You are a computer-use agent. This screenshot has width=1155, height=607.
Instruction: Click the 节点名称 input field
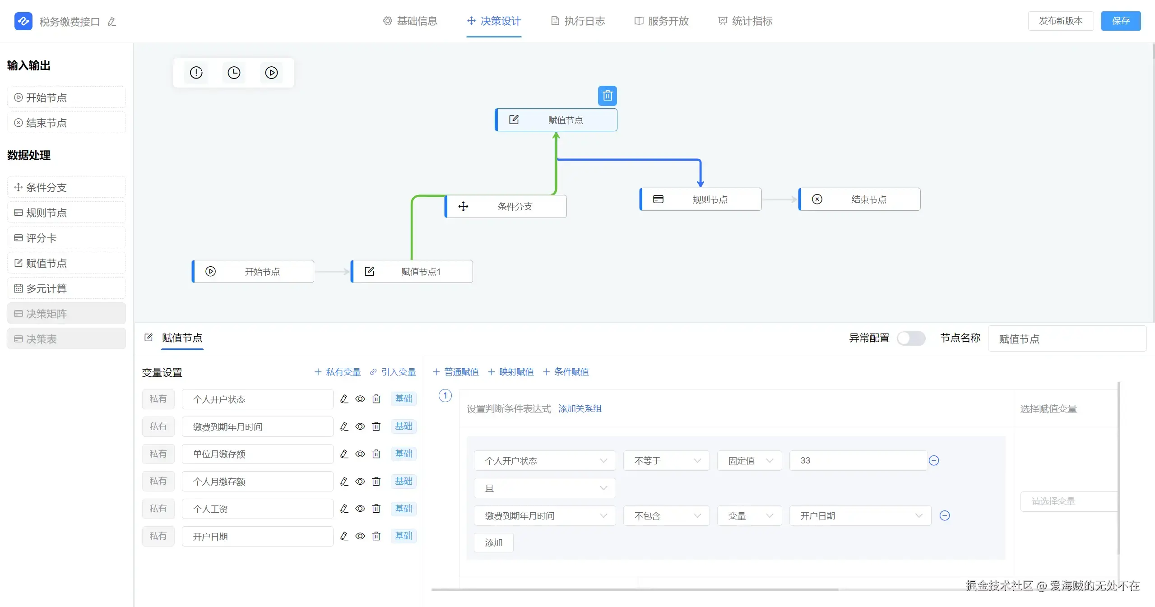[x=1067, y=339]
